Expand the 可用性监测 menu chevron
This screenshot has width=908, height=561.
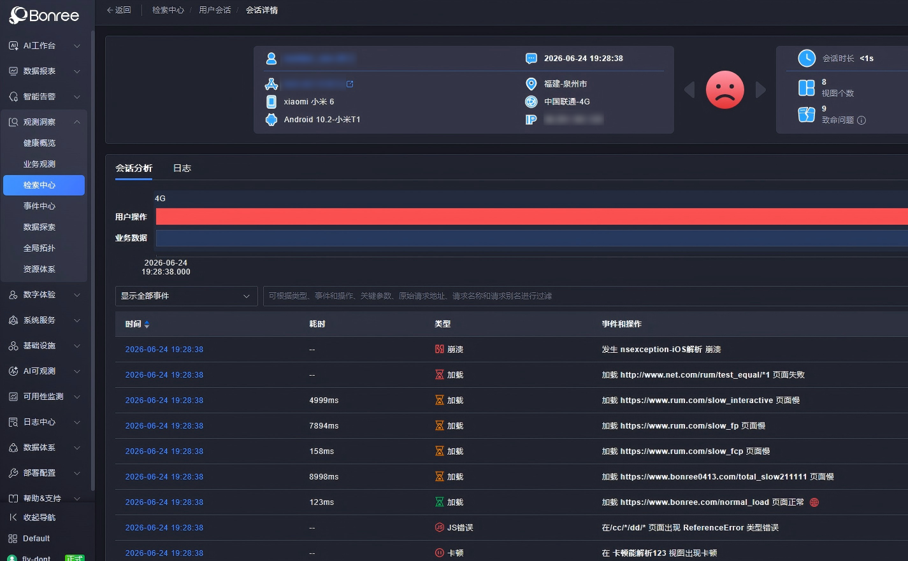(x=77, y=397)
